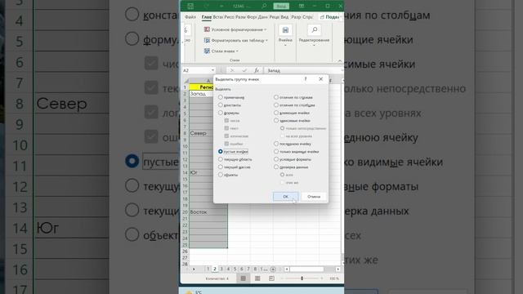Switch to the Данные ribbon tab
Viewport: 523px width, 294px height.
[x=263, y=16]
